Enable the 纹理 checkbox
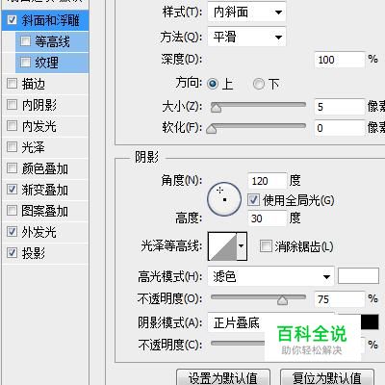The height and width of the screenshot is (385, 385). pyautogui.click(x=25, y=62)
